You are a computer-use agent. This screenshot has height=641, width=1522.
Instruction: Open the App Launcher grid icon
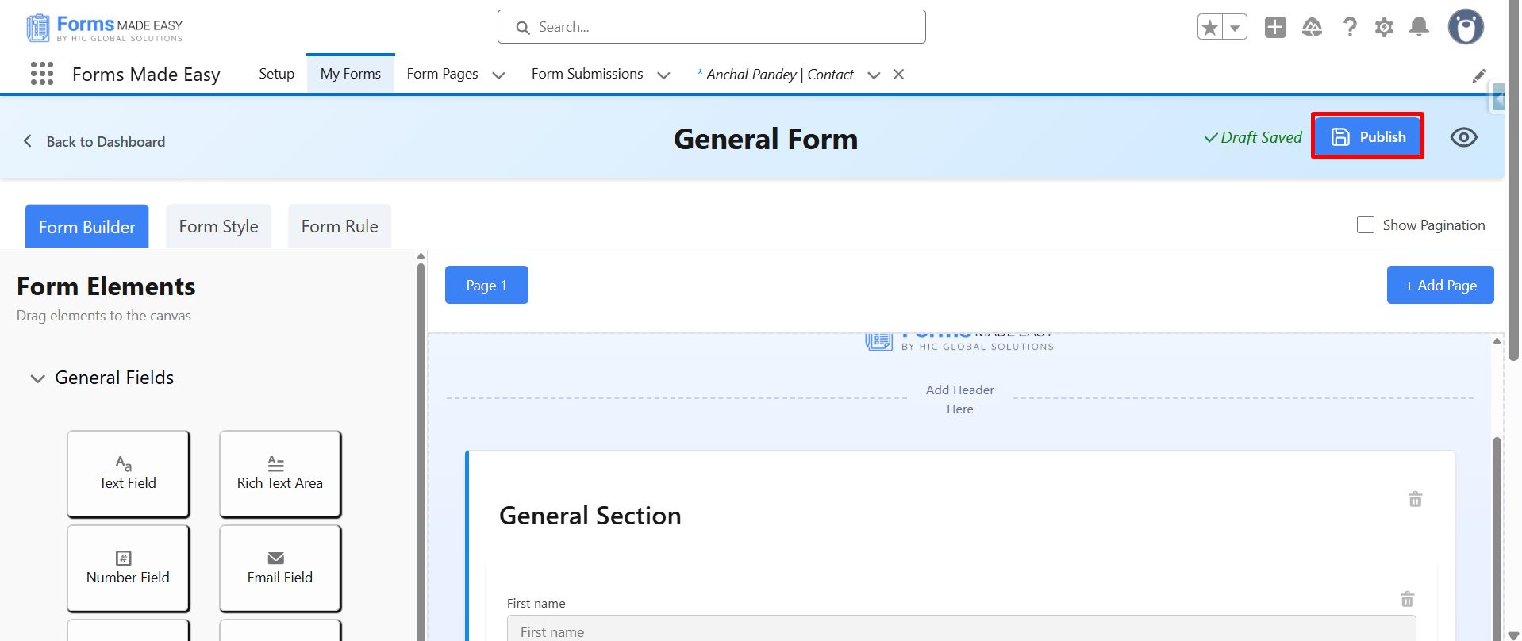42,74
